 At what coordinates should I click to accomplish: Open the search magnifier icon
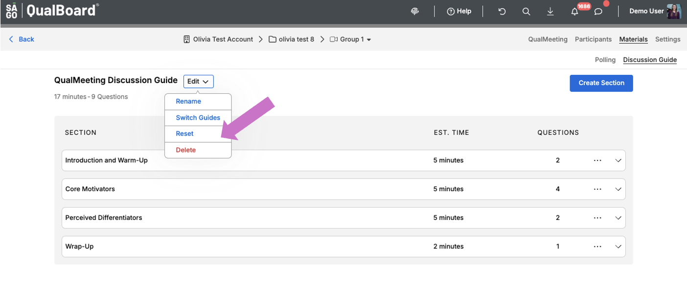point(526,11)
